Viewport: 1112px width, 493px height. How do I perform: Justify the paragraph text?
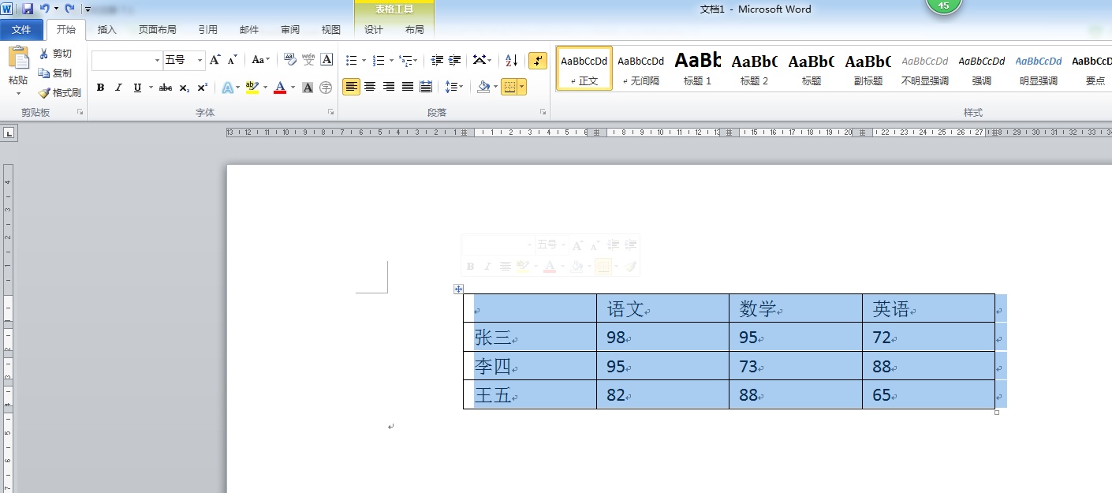tap(408, 87)
